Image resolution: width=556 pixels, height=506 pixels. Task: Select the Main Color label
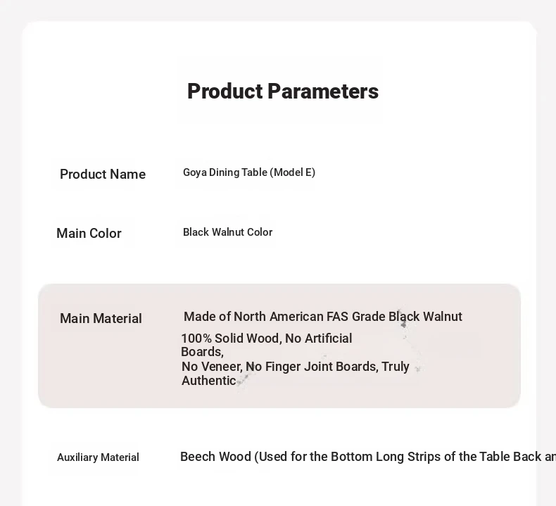89,234
